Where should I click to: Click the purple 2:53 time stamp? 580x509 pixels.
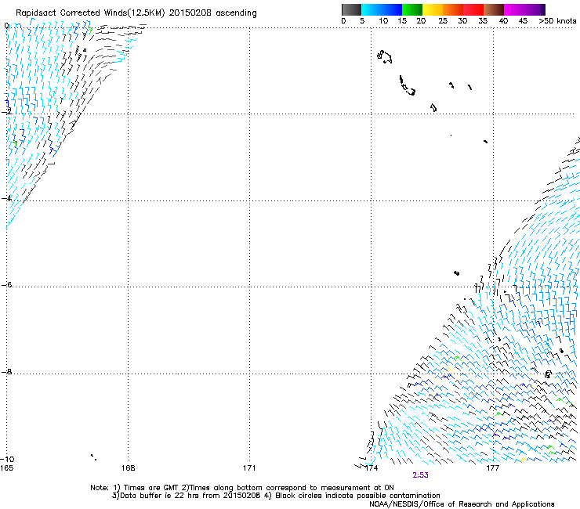pos(421,475)
